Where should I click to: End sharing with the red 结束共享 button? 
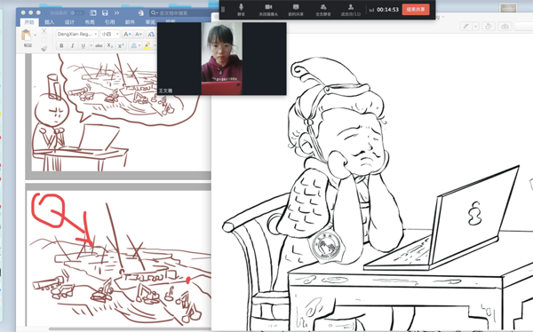click(x=416, y=9)
